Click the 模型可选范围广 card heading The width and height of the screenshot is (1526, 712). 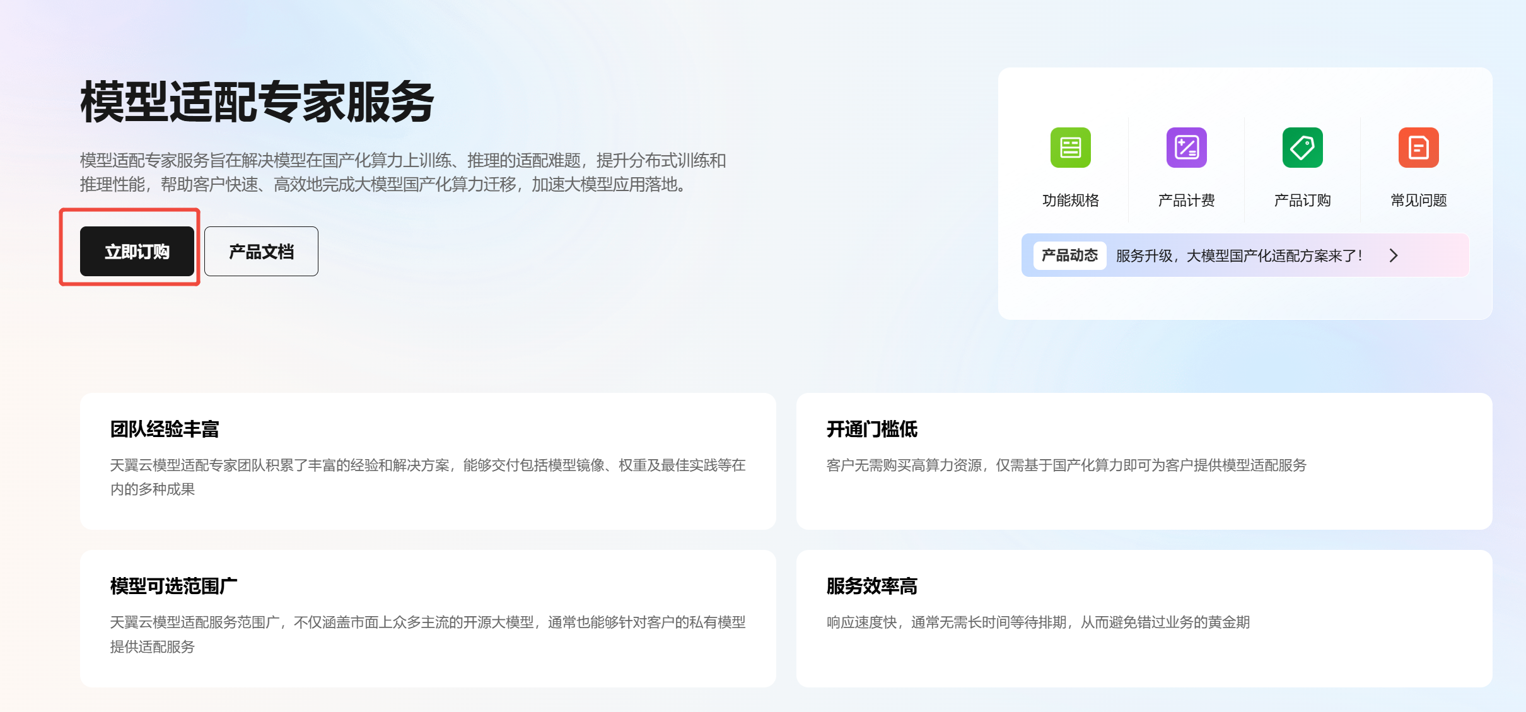coord(173,587)
